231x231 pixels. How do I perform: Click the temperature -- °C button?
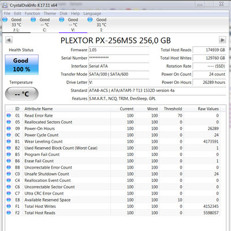[x=21, y=94]
